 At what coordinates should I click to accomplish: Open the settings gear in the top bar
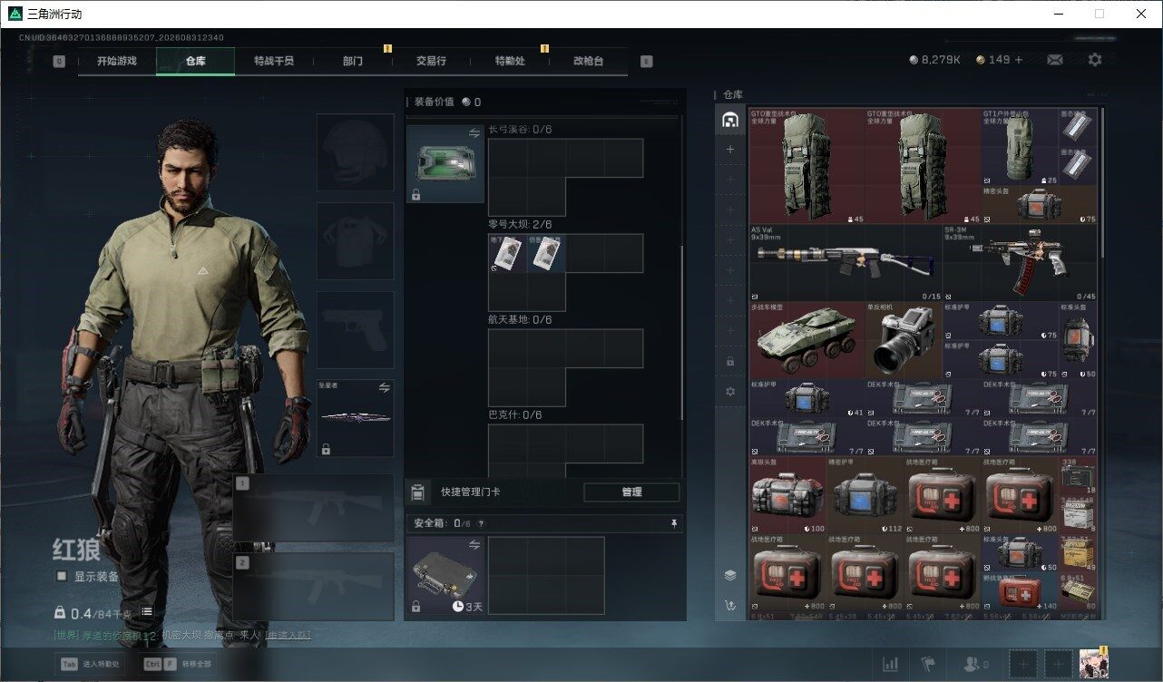(x=1095, y=60)
